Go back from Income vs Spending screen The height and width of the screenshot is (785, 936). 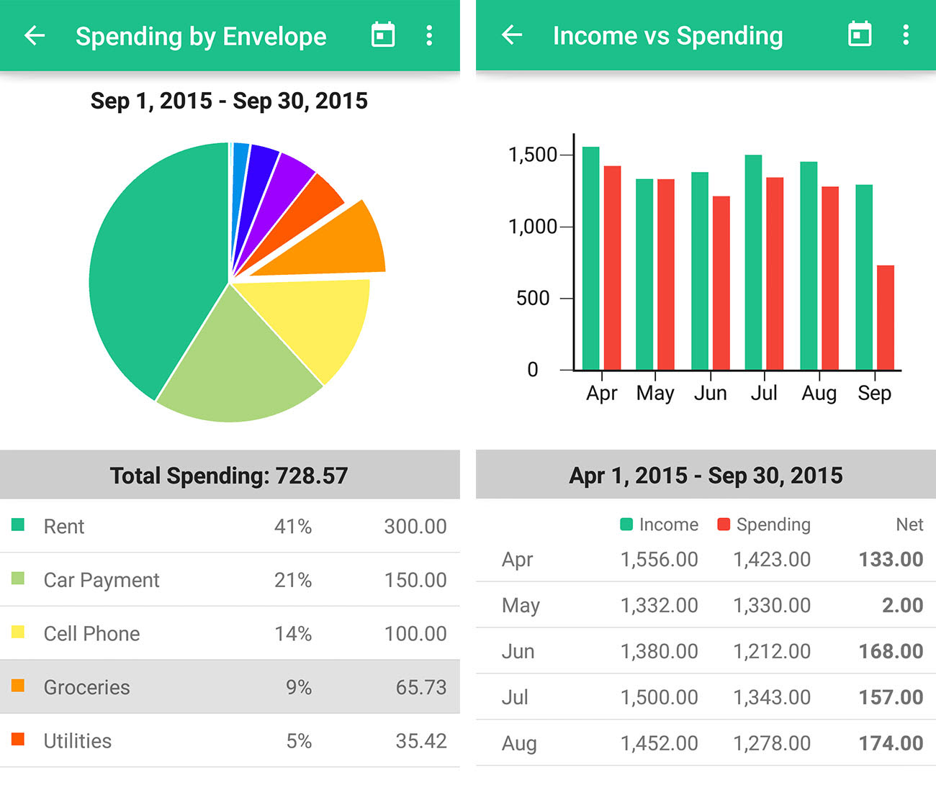(x=512, y=35)
